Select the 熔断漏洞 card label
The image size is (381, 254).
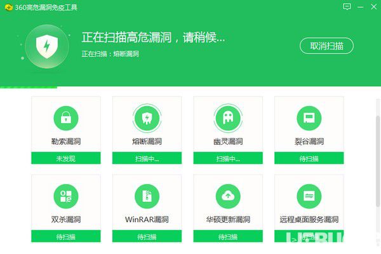[147, 142]
